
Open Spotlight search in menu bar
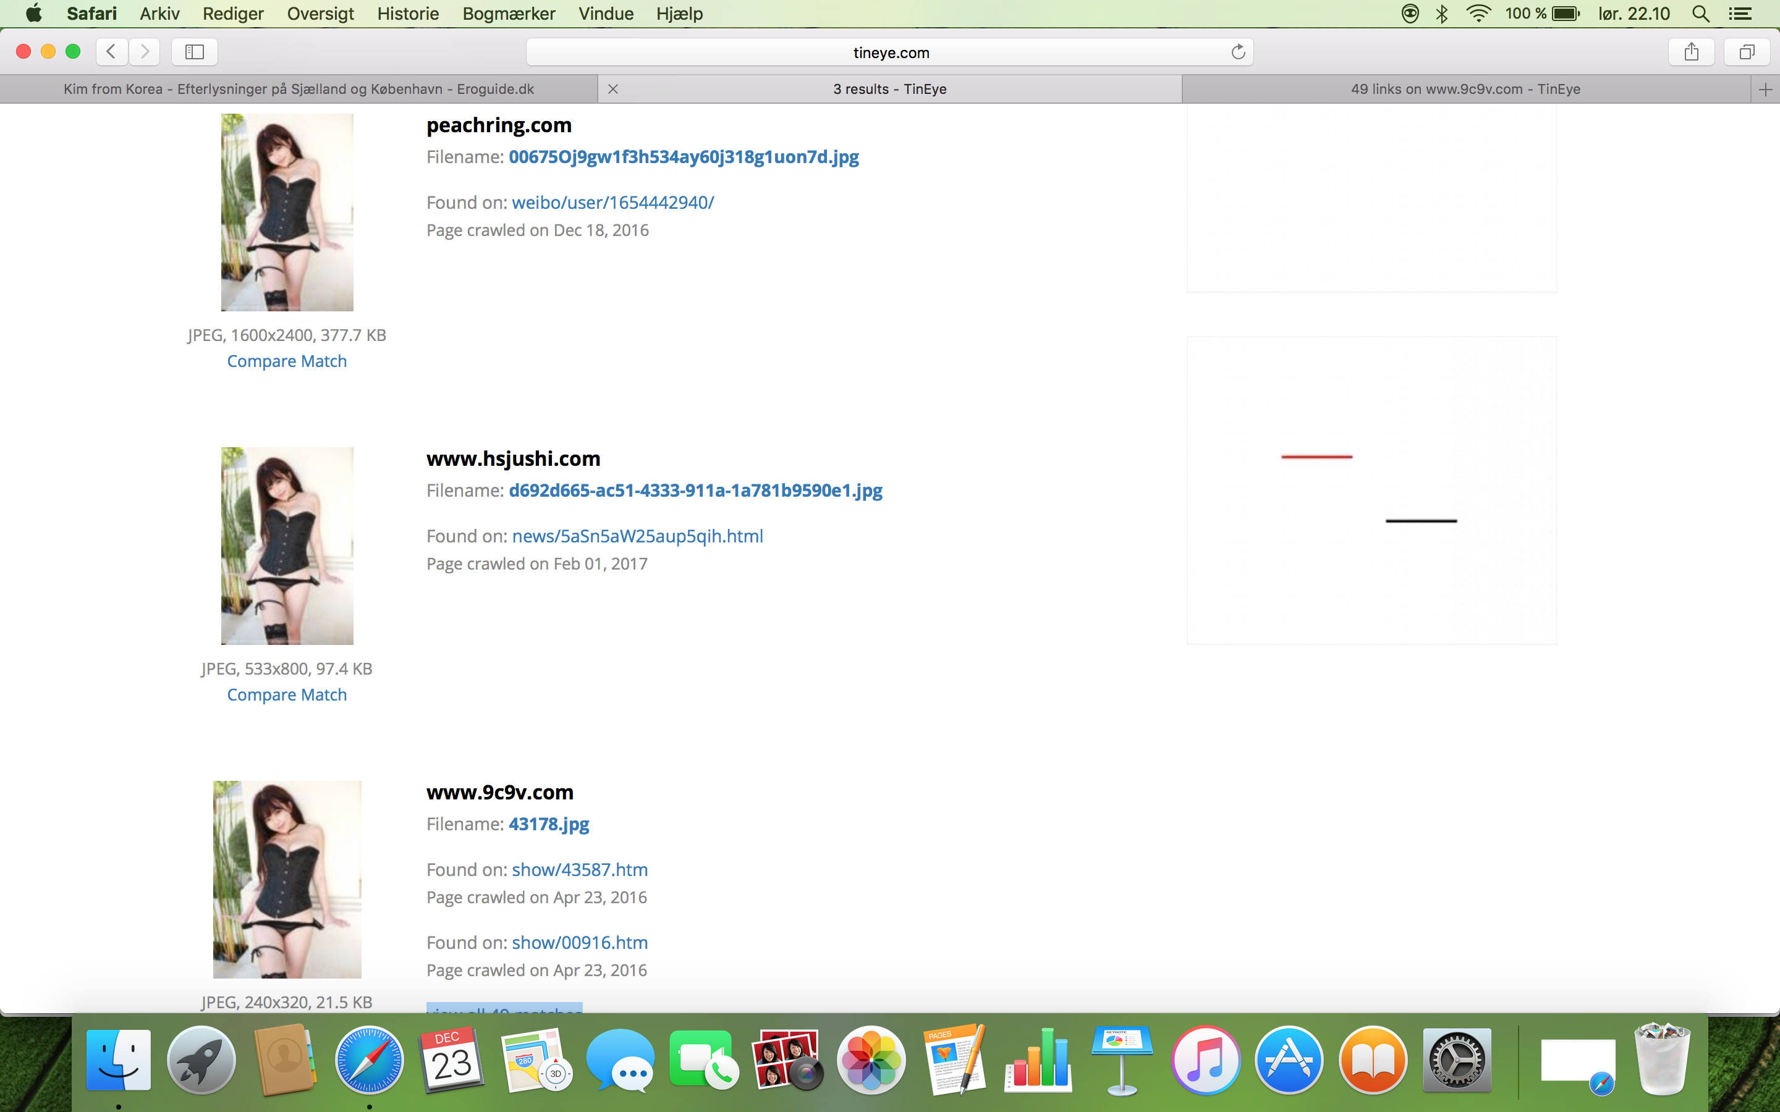1700,13
